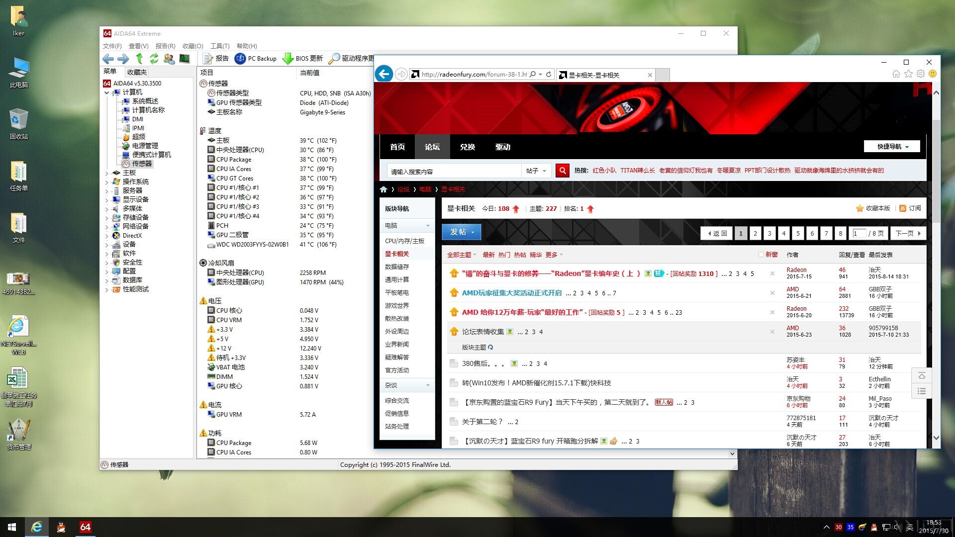Click 下一页 next page button

pyautogui.click(x=908, y=233)
